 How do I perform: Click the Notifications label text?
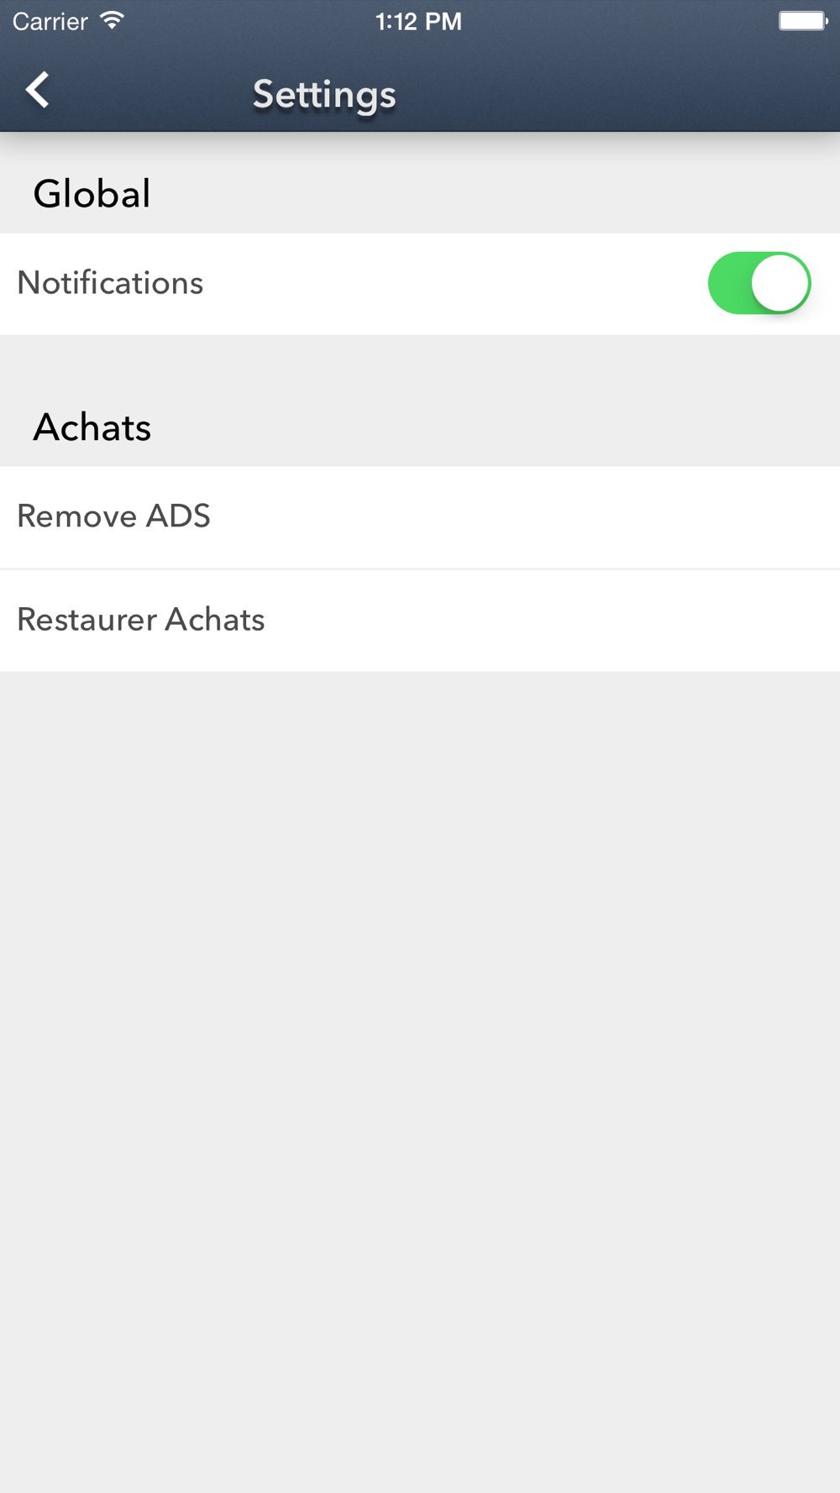(x=110, y=284)
